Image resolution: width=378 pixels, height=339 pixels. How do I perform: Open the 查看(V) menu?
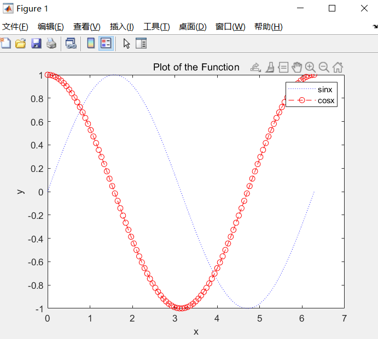pos(87,27)
